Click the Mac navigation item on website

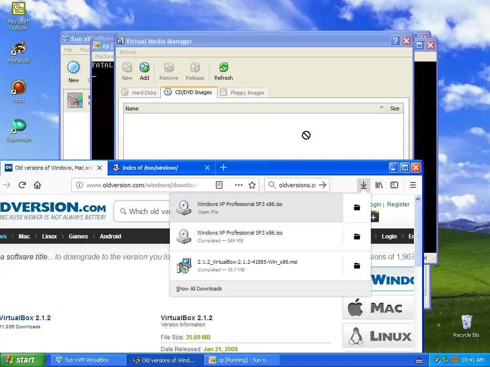24,236
